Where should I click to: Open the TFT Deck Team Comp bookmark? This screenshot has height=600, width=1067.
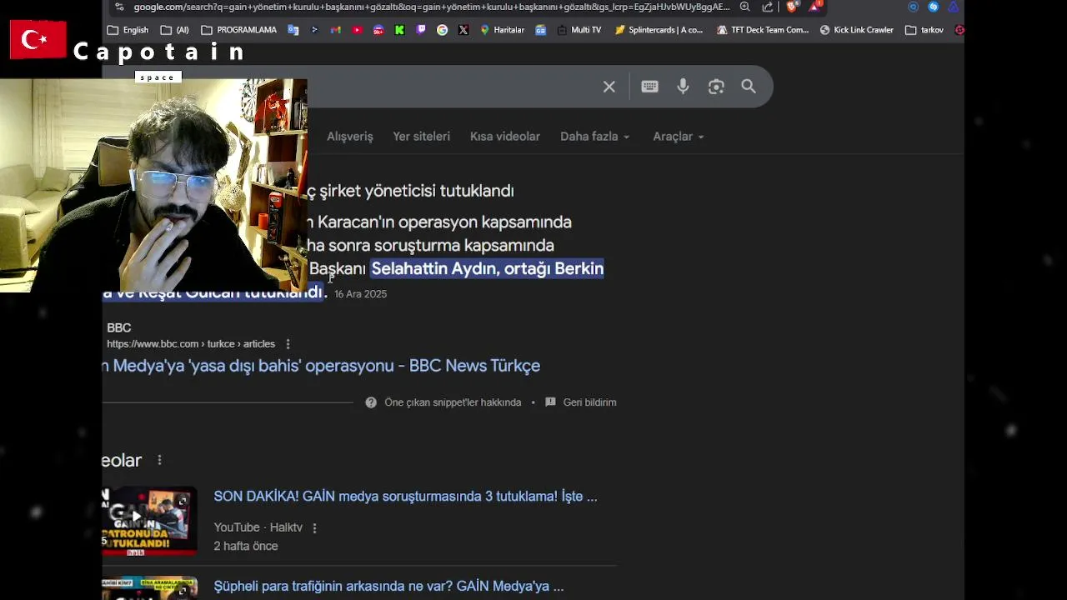[763, 30]
